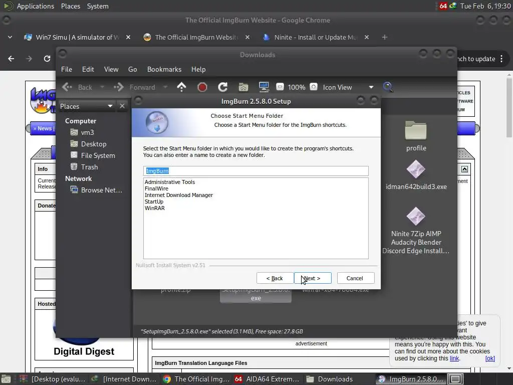This screenshot has height=385, width=513.
Task: Open the File menu in Downloads window
Action: (67, 69)
